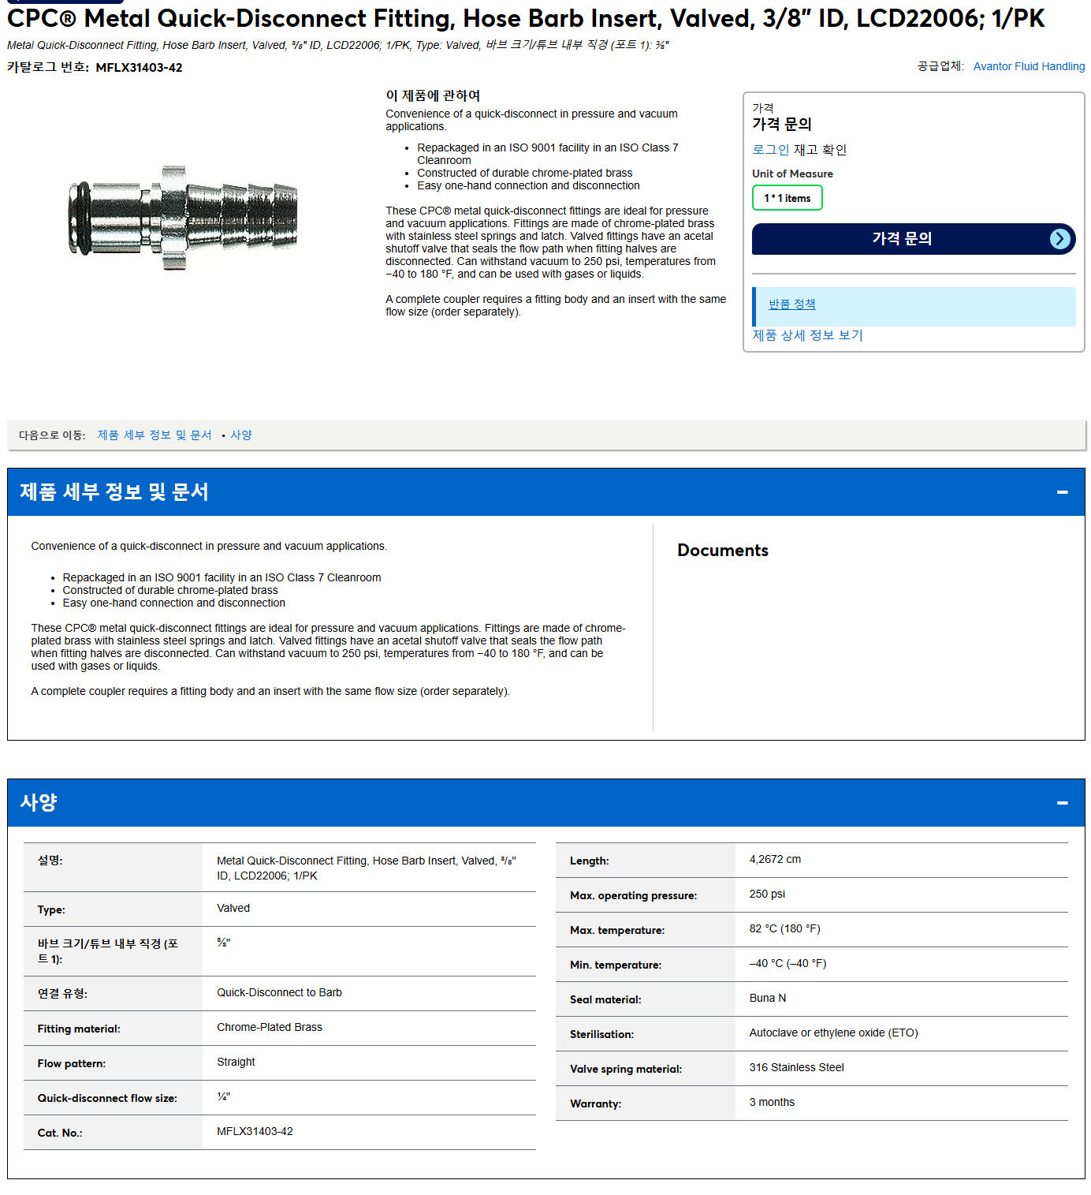Click the 316 Stainless Steel value
The height and width of the screenshot is (1195, 1091).
pos(796,1068)
